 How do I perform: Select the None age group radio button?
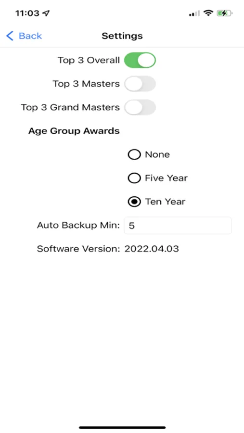point(134,154)
